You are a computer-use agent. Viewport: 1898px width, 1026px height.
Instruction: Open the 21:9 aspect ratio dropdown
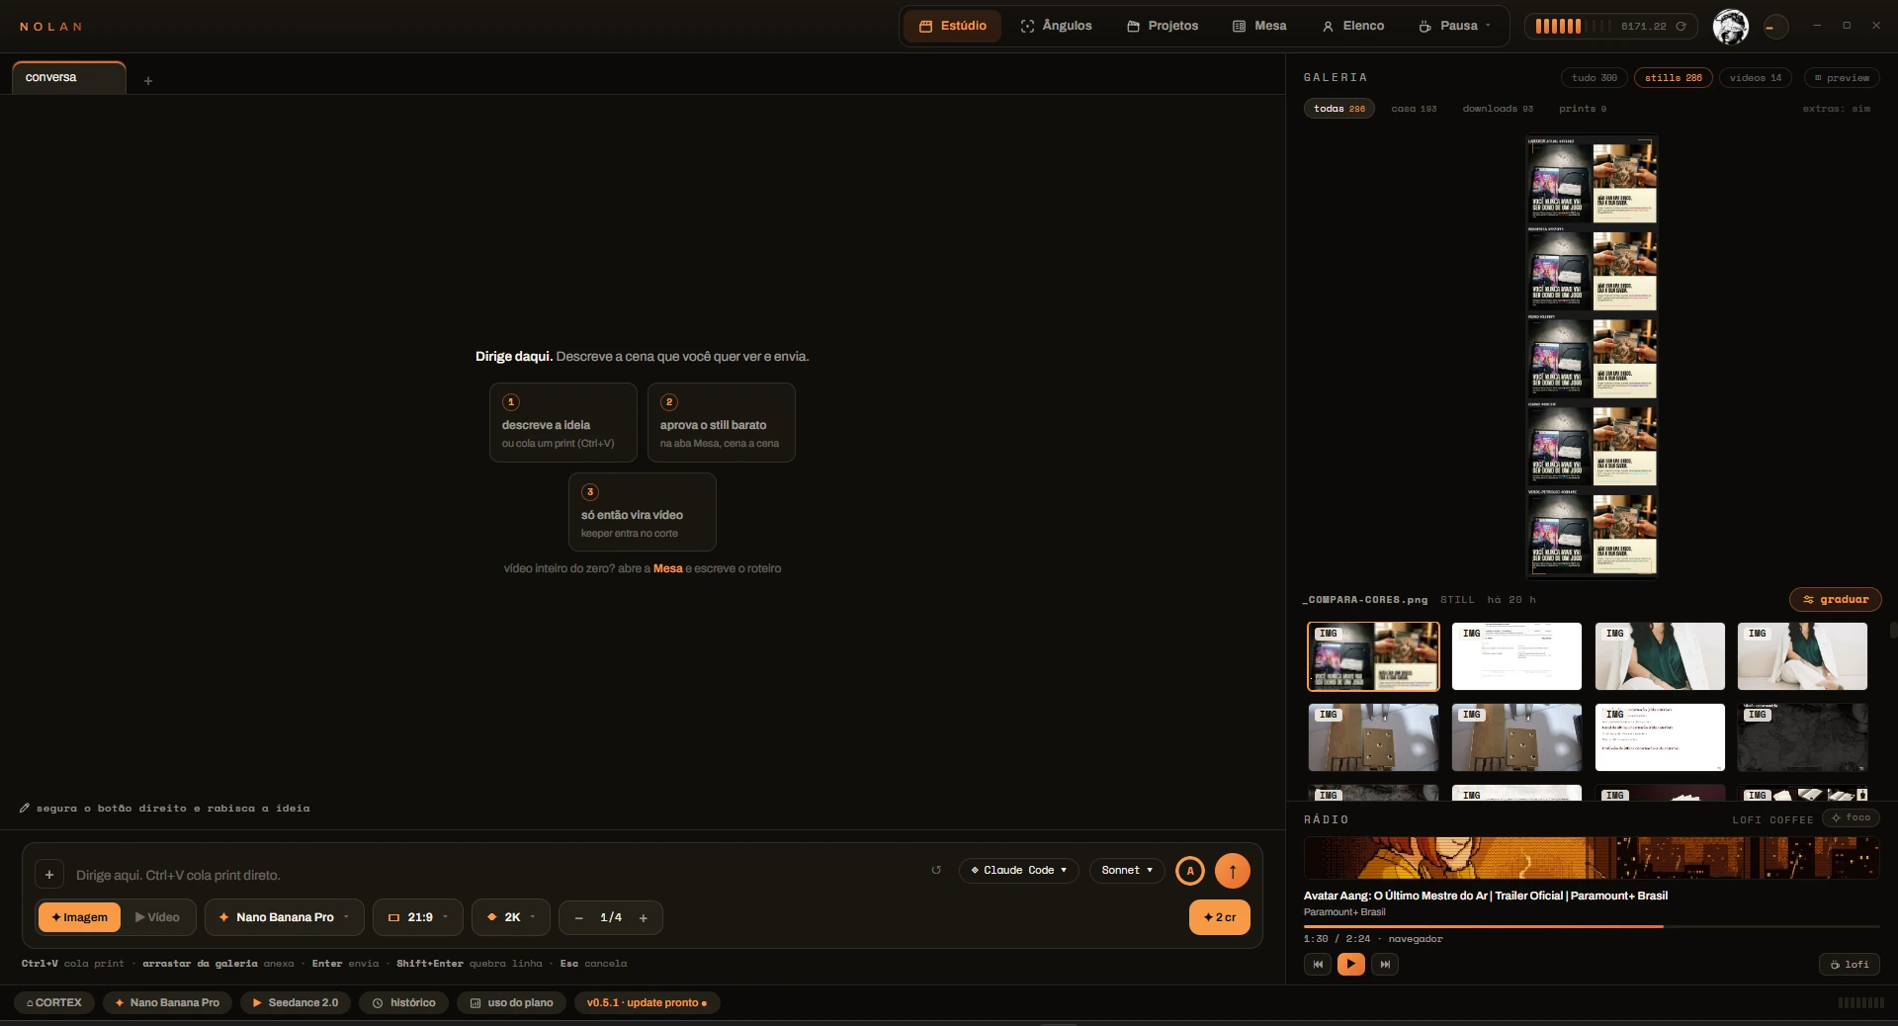coord(418,917)
